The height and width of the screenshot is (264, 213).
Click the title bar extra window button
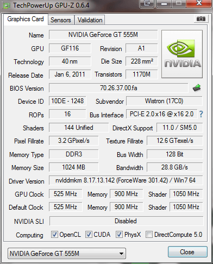point(147,3)
